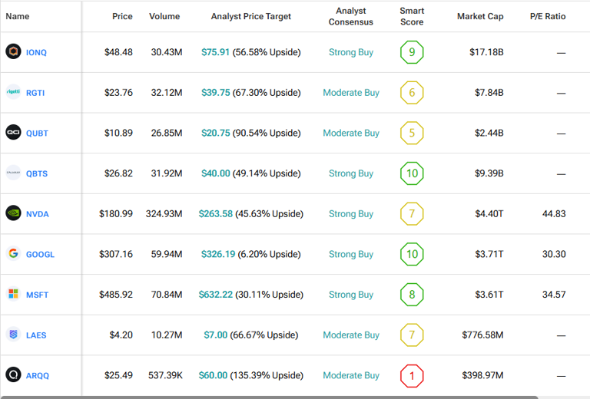The image size is (590, 399).
Task: Click the LAES shield logo icon
Action: [13, 335]
